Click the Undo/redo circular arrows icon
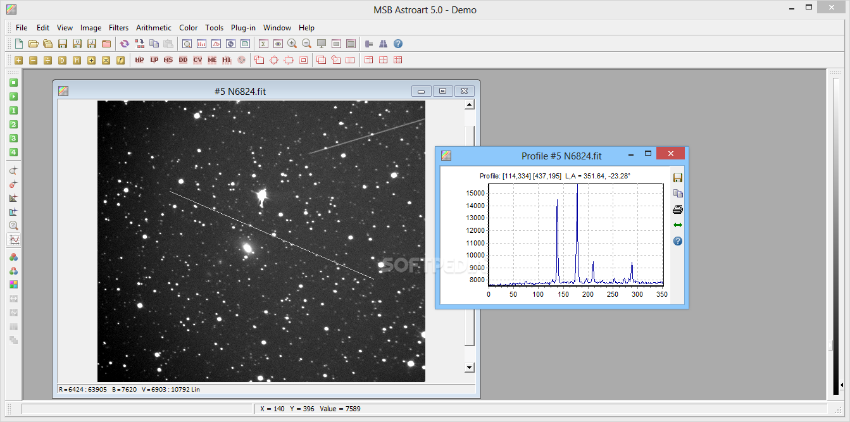 coord(125,44)
